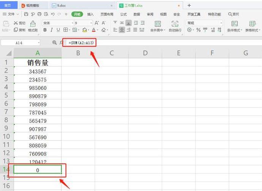262x191 pixels.
Task: Click the Print icon
Action: pyautogui.click(x=39, y=14)
